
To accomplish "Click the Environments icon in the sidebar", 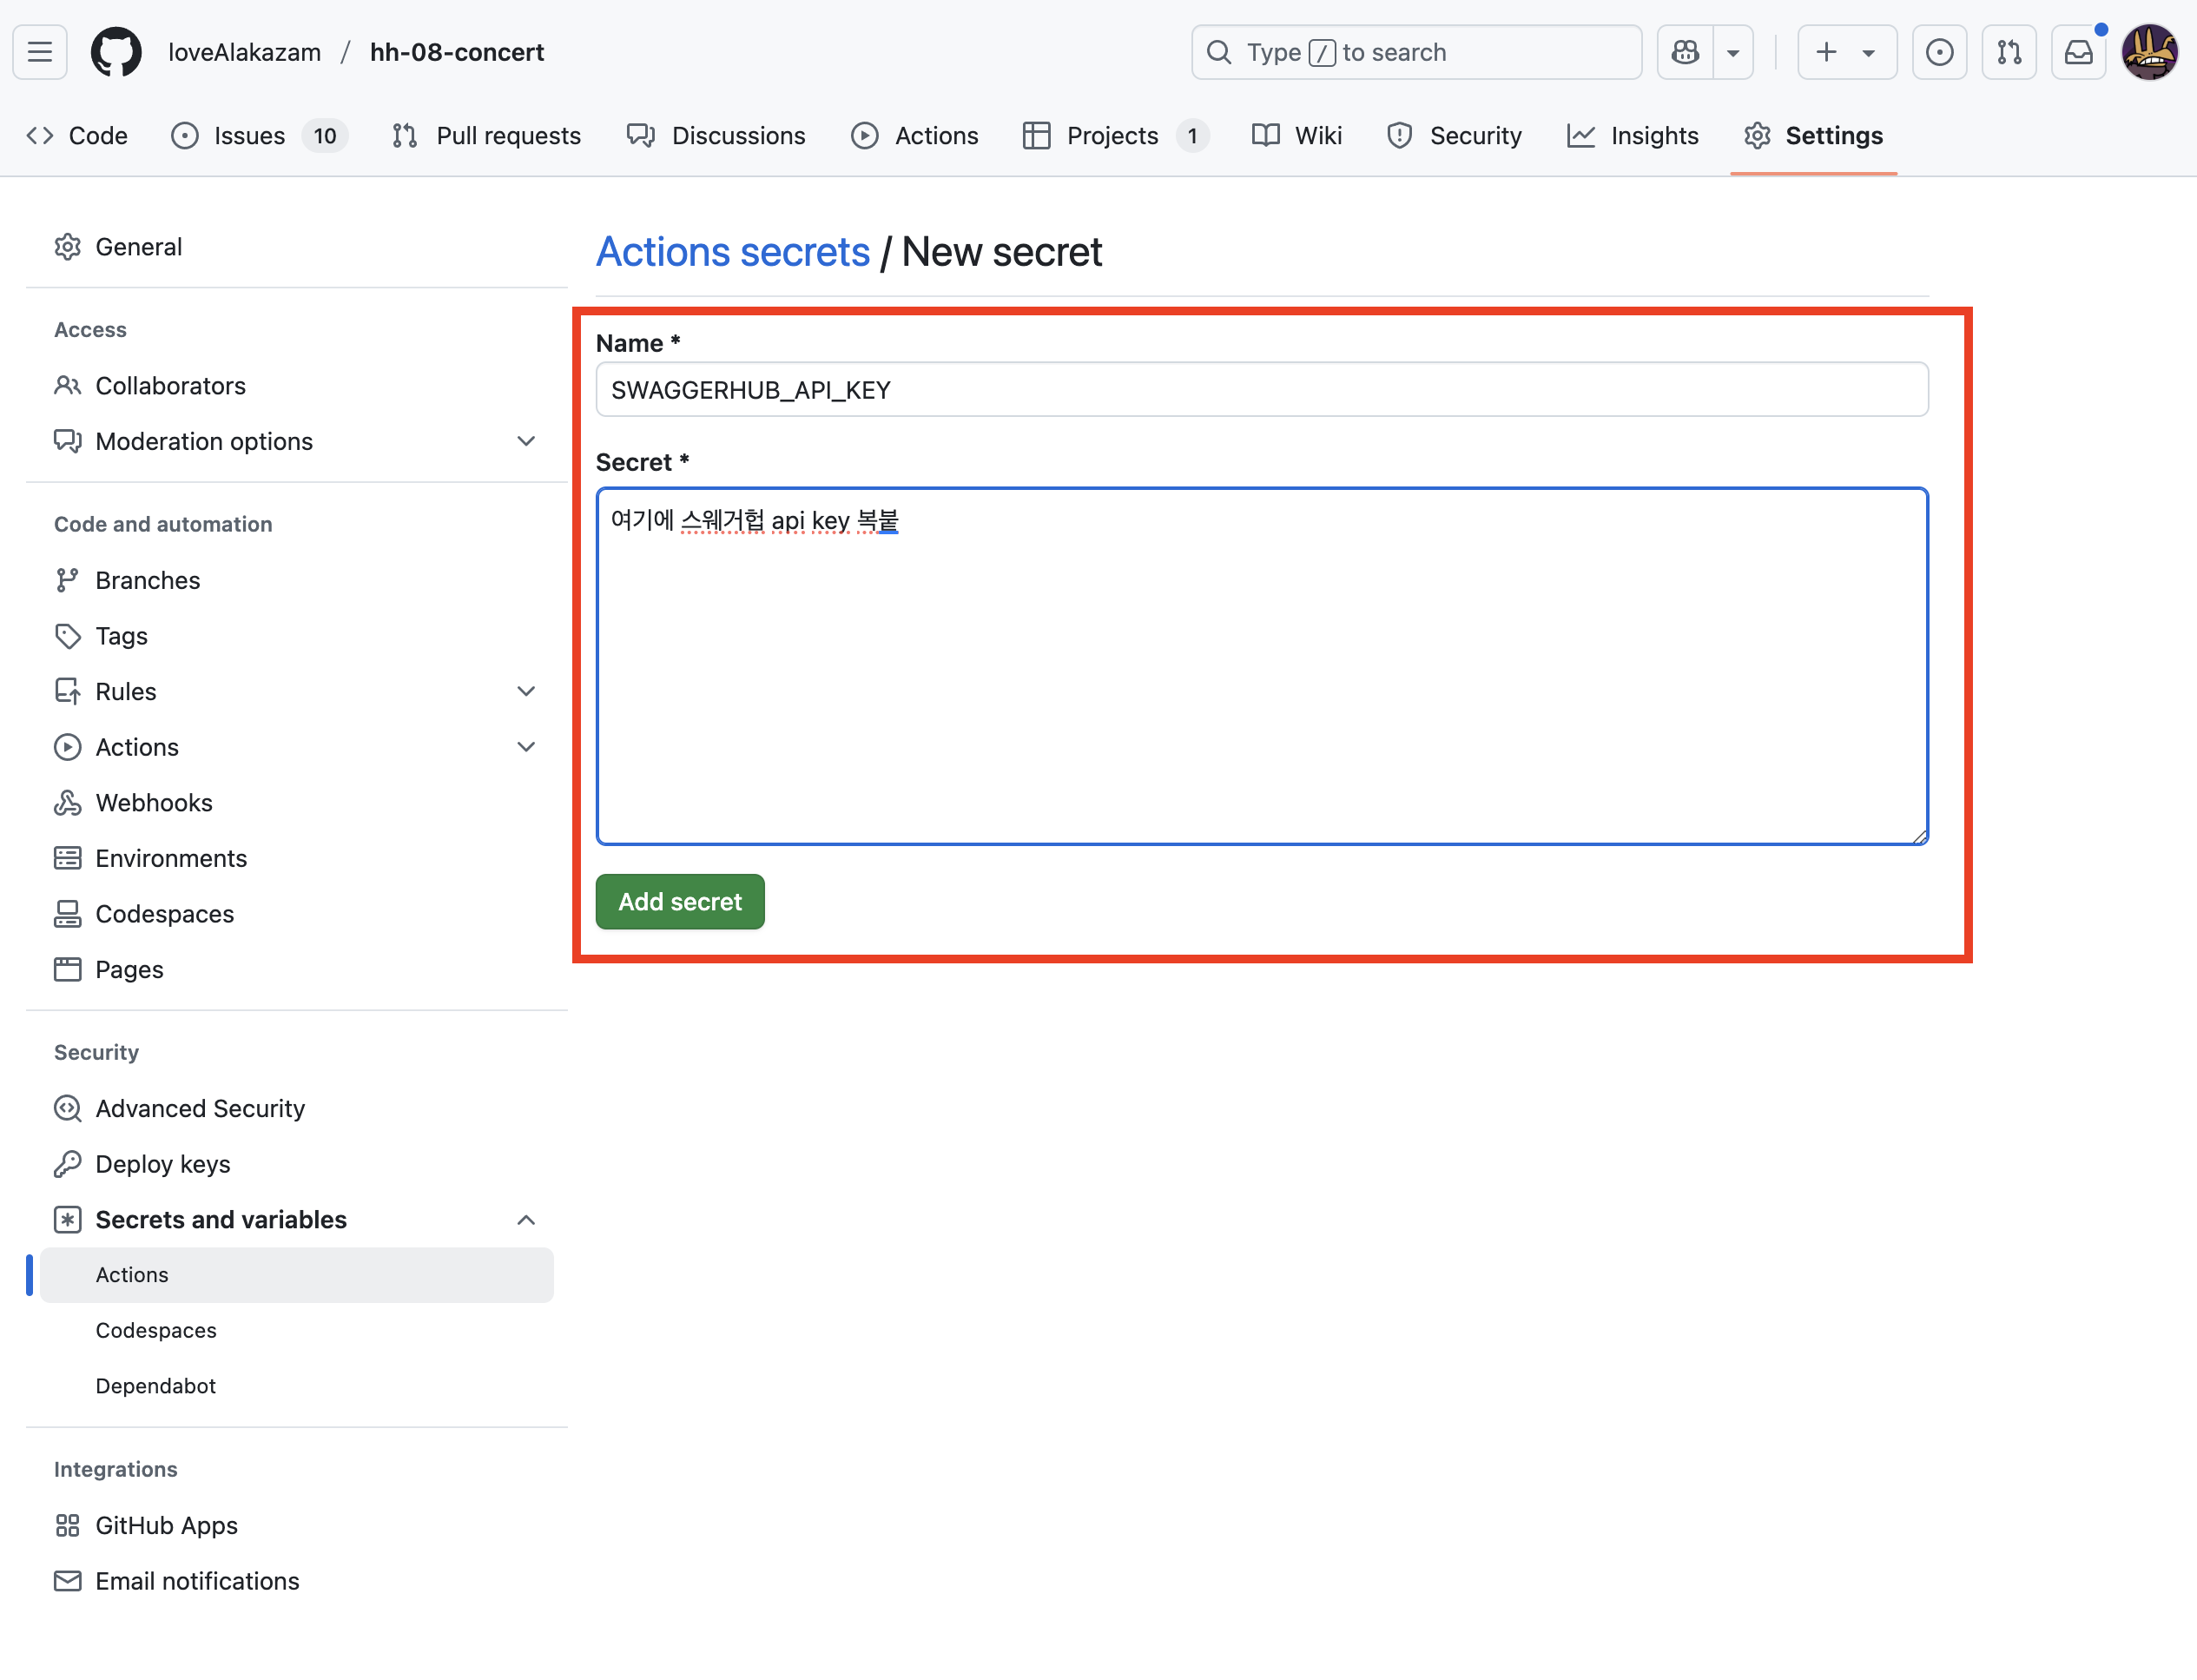I will (68, 859).
